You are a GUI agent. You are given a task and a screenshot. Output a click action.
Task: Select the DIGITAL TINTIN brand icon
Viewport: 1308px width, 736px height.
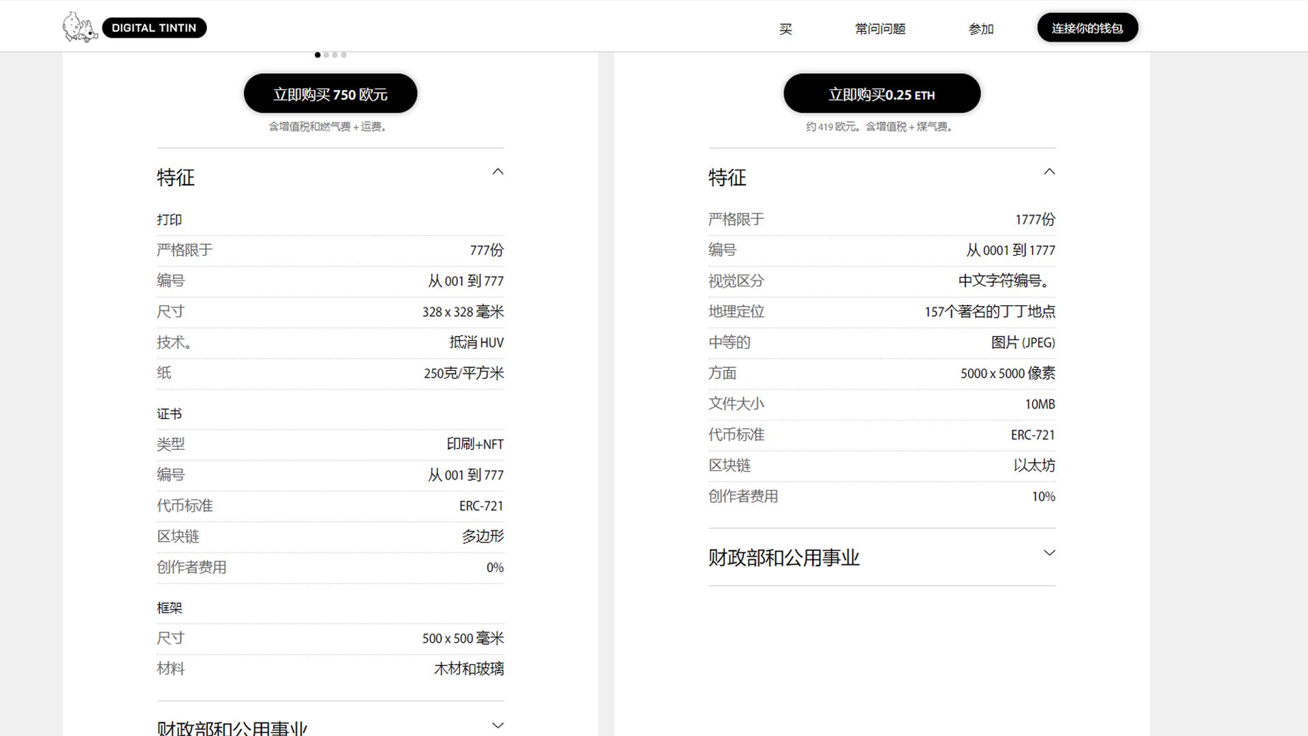tap(155, 27)
